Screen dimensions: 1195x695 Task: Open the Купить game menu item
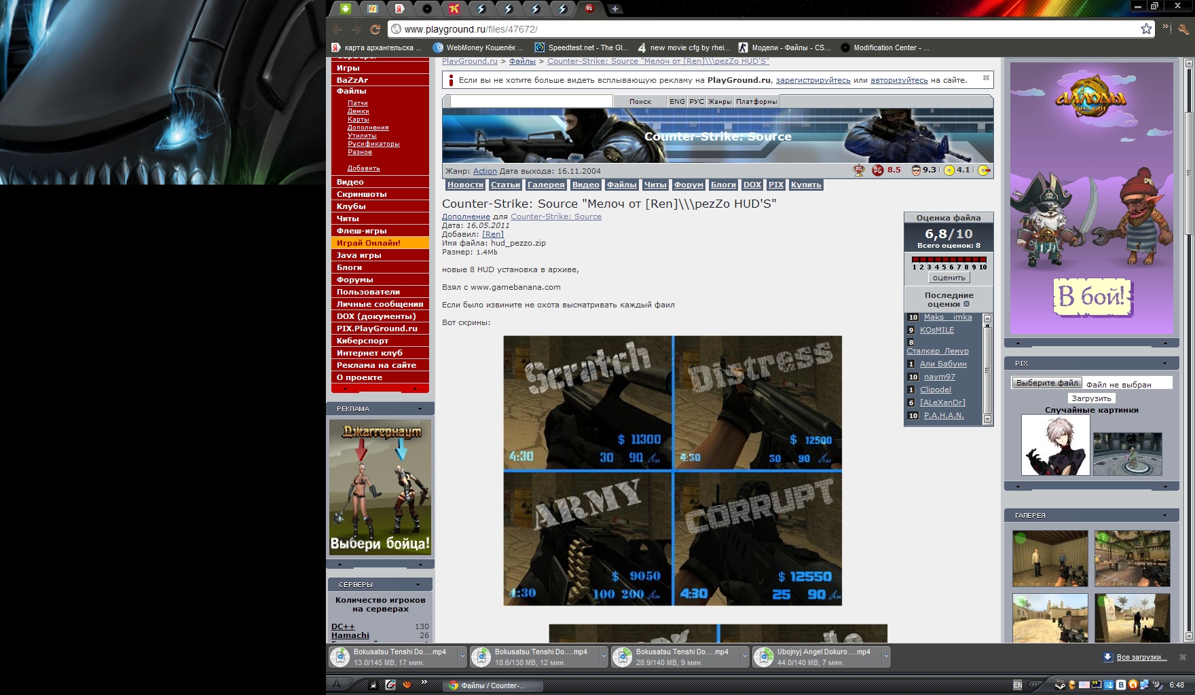pyautogui.click(x=806, y=185)
